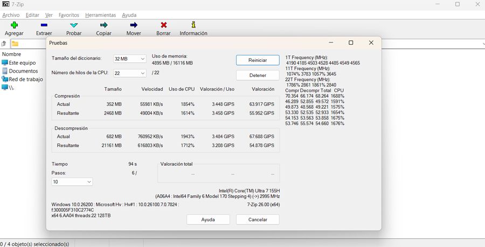Open the Favoritos menu

(69, 15)
